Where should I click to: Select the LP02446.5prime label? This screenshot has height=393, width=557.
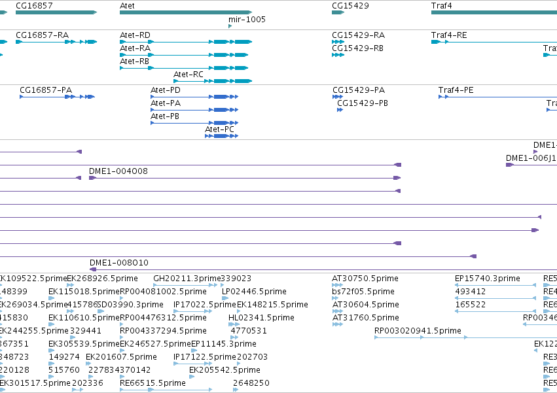254,292
